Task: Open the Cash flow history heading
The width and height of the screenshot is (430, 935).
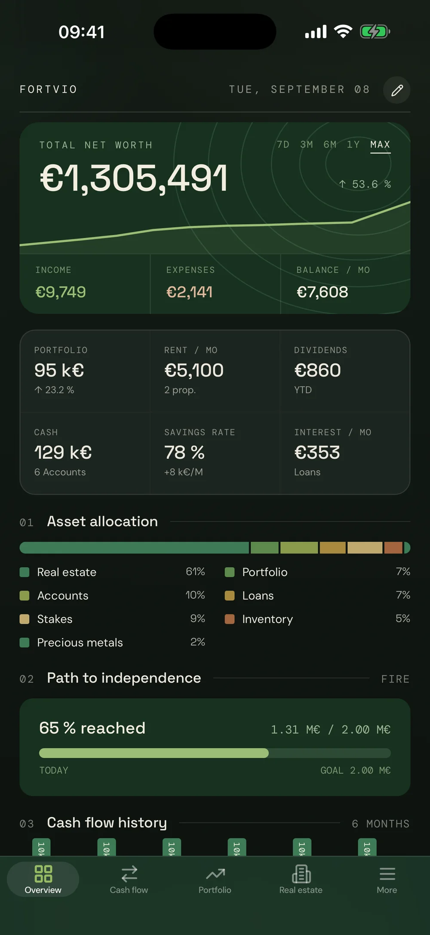Action: (x=107, y=823)
